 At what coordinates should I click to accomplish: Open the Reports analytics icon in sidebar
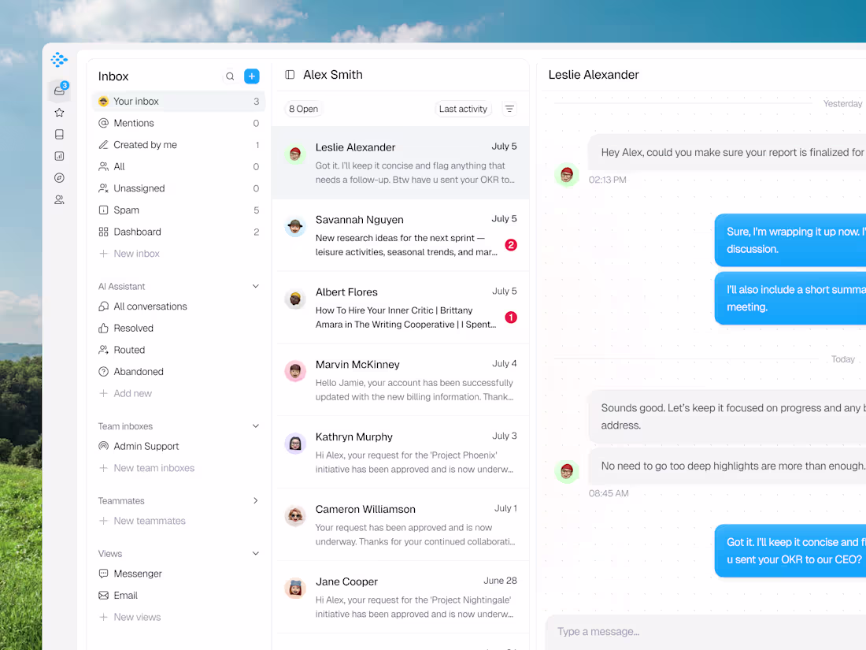(59, 156)
